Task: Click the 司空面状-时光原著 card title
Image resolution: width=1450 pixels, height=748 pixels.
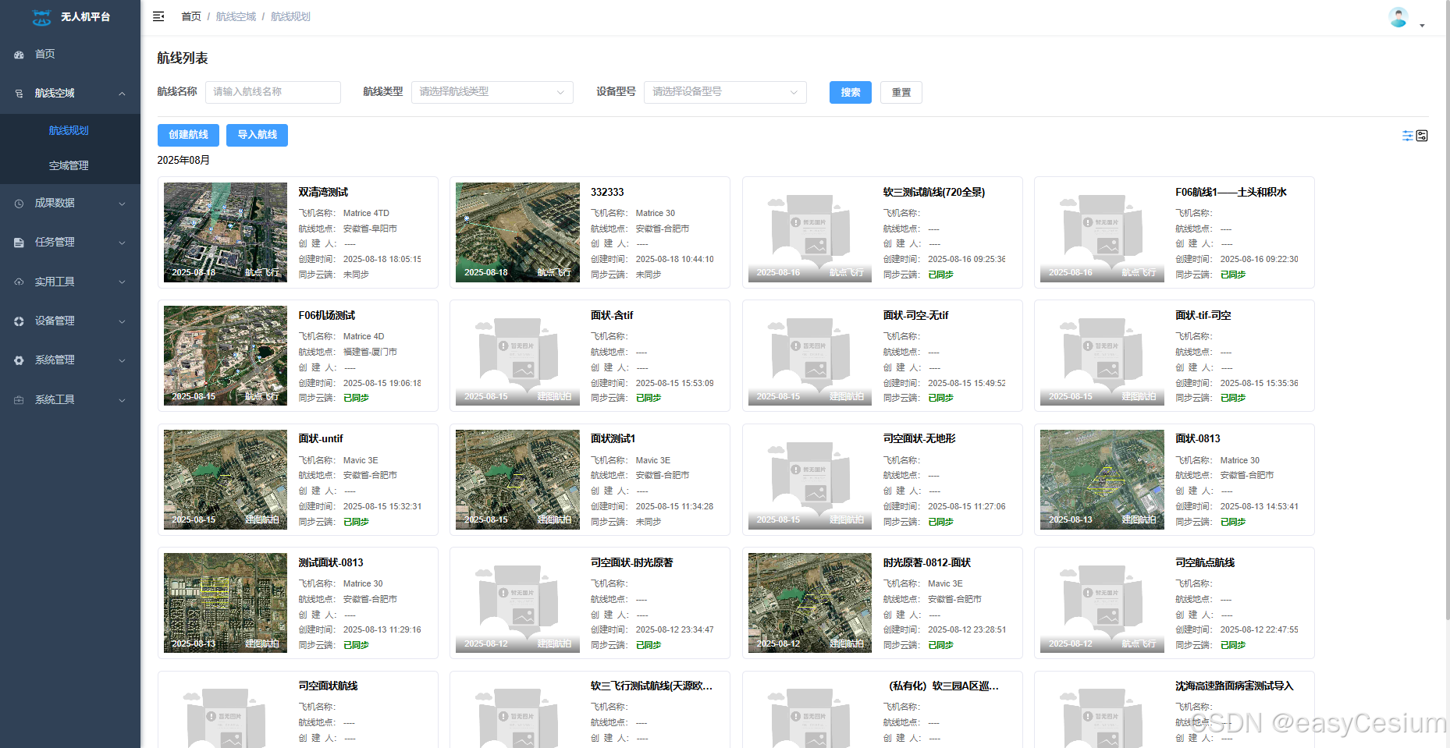Action: coord(631,562)
